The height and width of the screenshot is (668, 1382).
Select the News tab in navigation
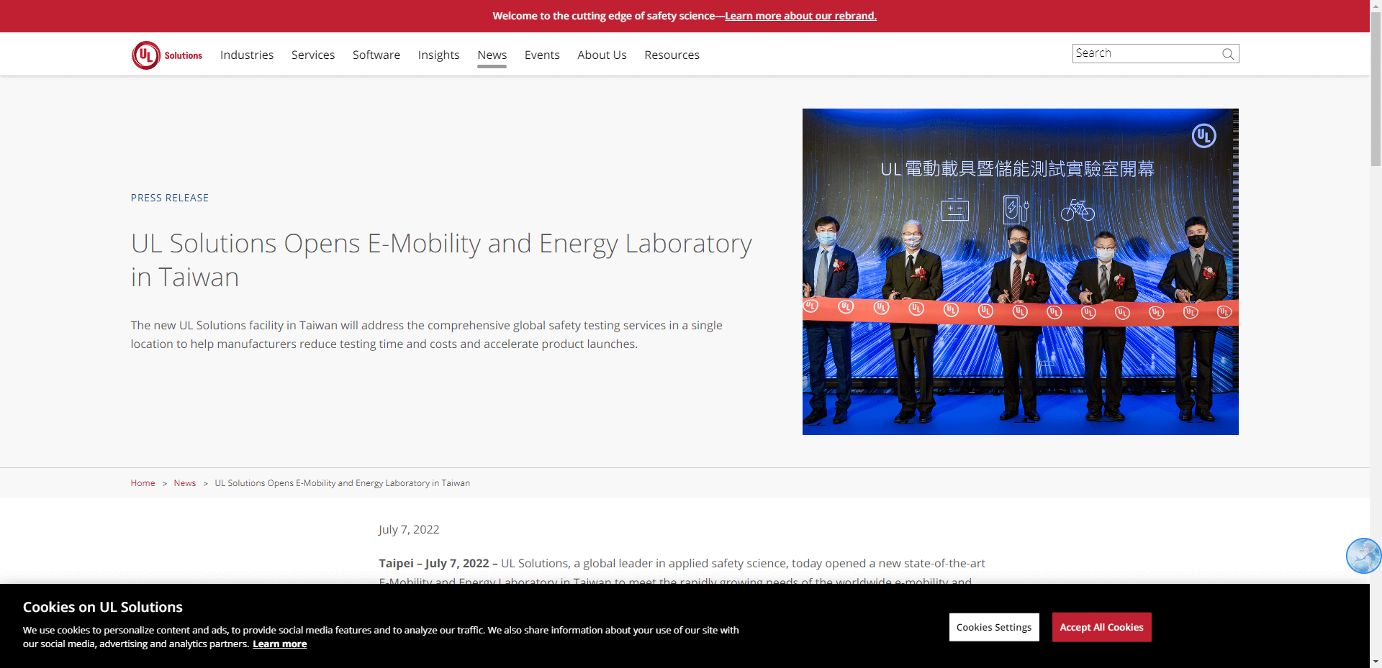[492, 55]
